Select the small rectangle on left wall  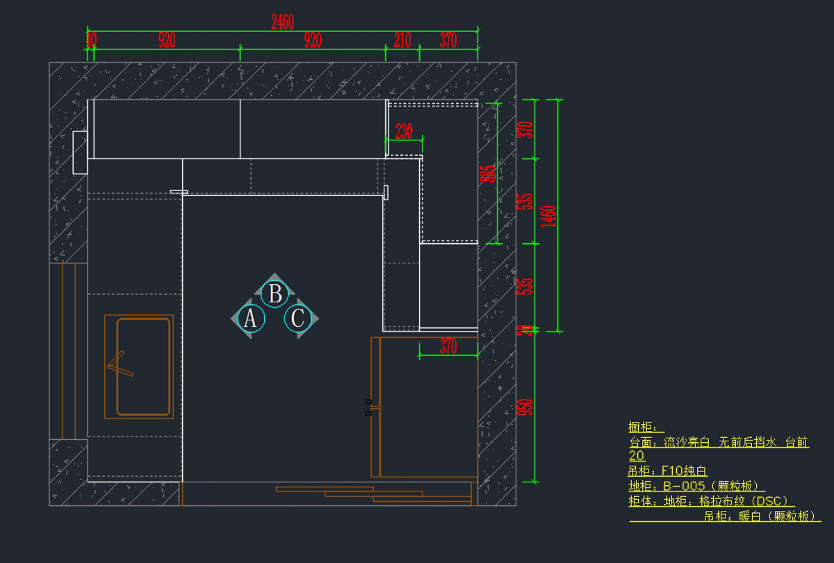pyautogui.click(x=80, y=152)
